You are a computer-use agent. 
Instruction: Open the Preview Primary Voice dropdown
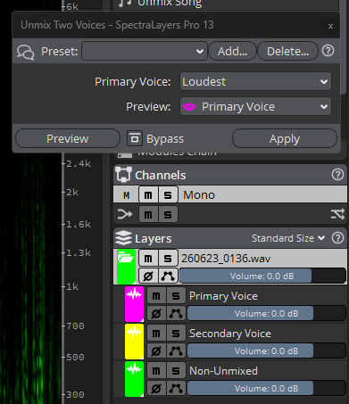click(255, 106)
